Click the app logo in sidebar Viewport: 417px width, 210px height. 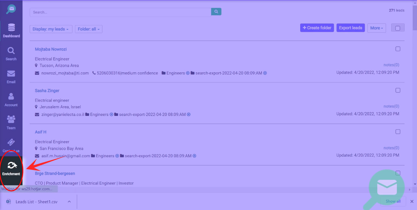click(11, 9)
